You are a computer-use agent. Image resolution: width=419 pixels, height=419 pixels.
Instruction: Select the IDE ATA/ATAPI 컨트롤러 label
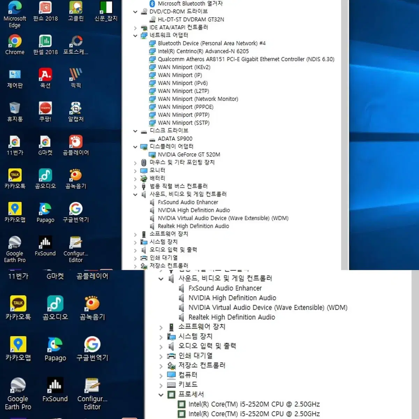(x=178, y=27)
